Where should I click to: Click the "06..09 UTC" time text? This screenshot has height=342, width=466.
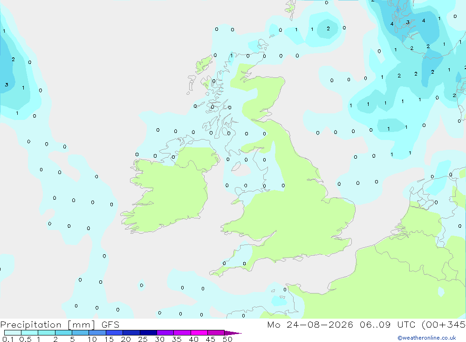click(x=387, y=325)
